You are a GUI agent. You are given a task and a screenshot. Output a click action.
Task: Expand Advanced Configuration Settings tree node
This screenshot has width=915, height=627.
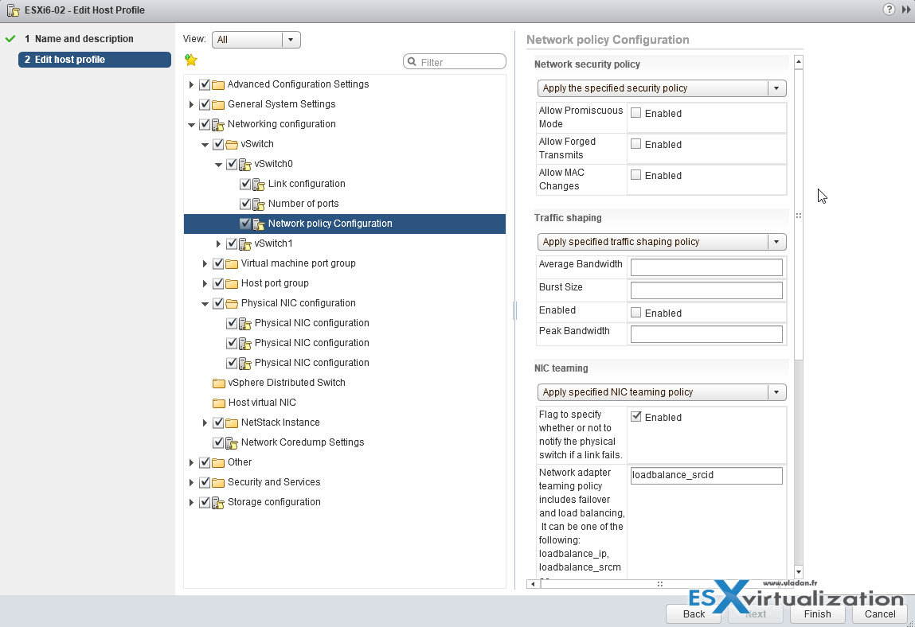pos(191,84)
